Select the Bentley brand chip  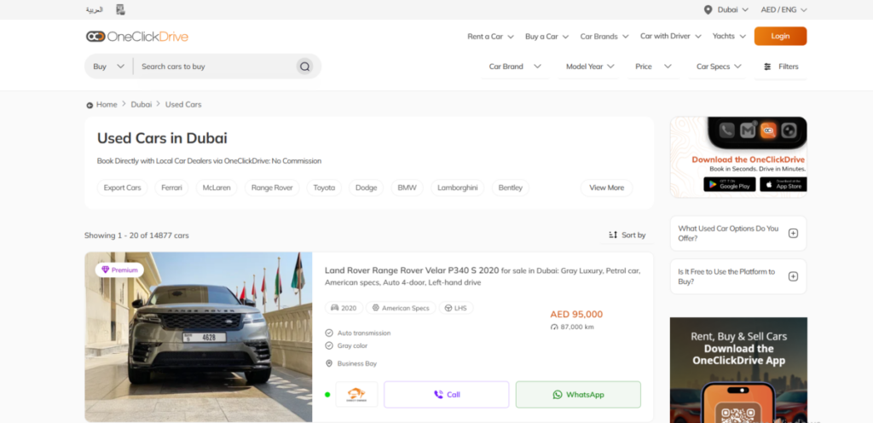[511, 188]
